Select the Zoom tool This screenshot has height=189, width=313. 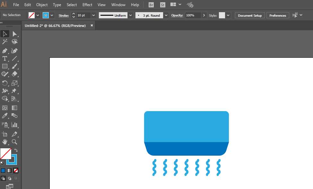[14, 142]
